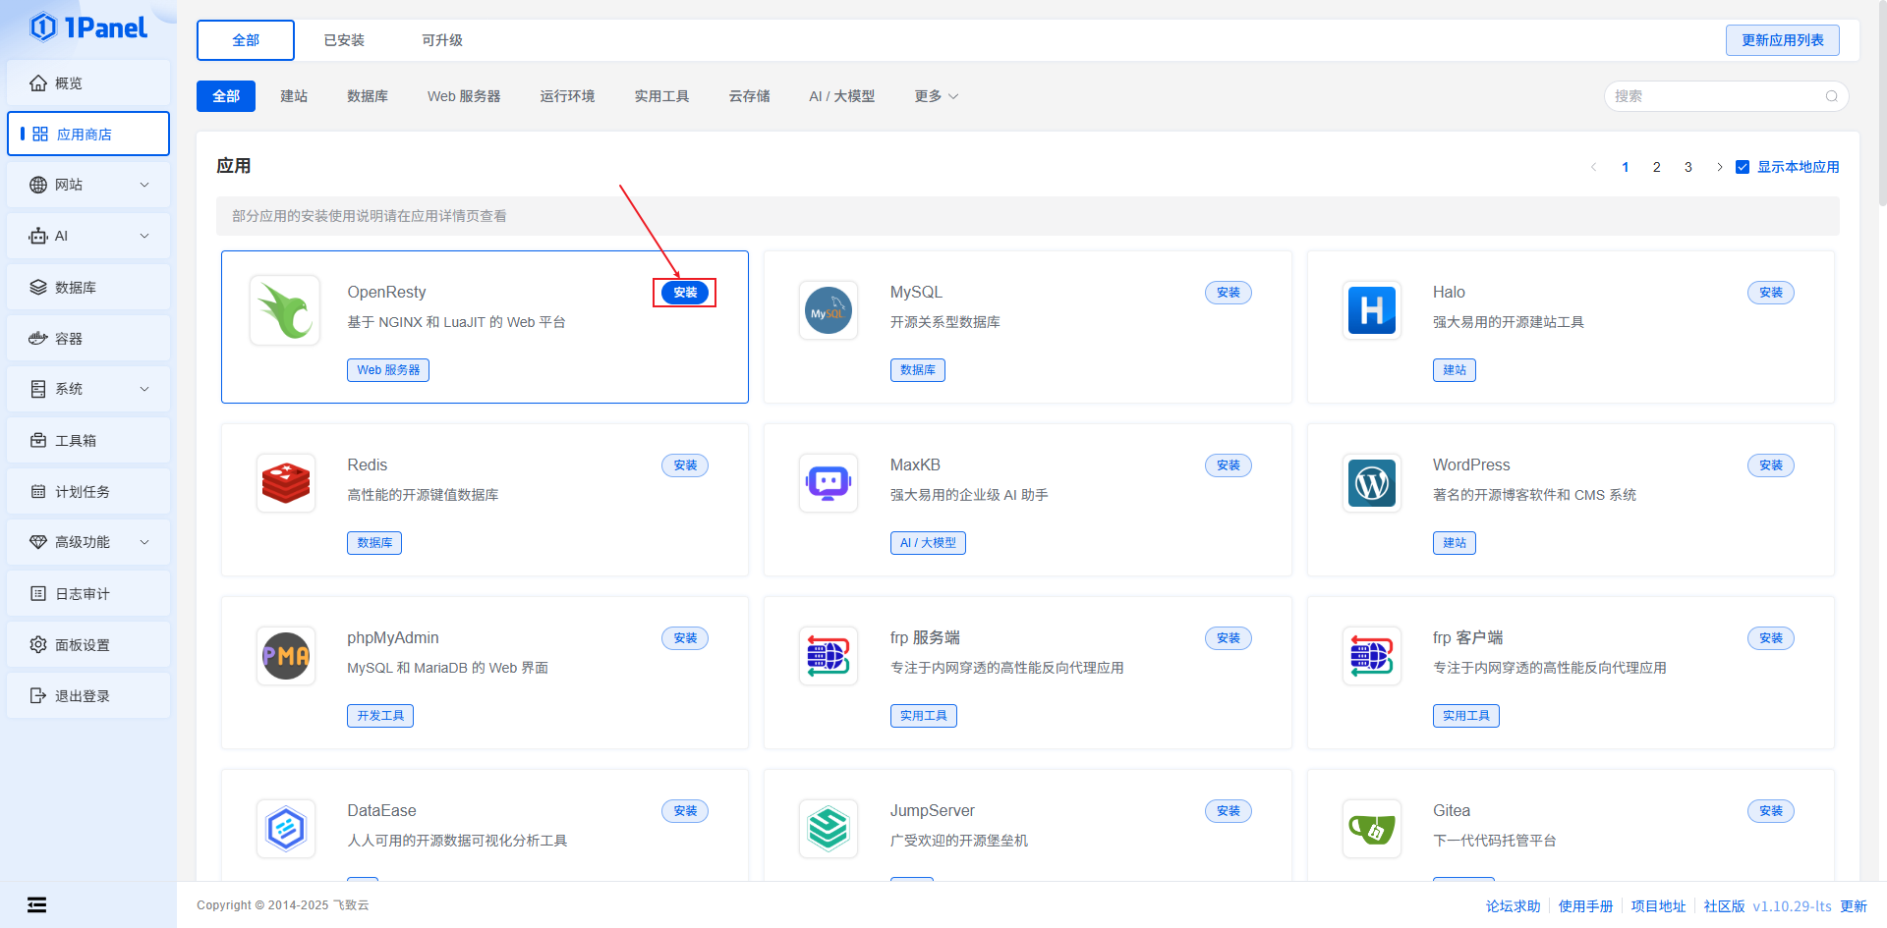1887x928 pixels.
Task: Go to page 3
Action: pos(1688,167)
